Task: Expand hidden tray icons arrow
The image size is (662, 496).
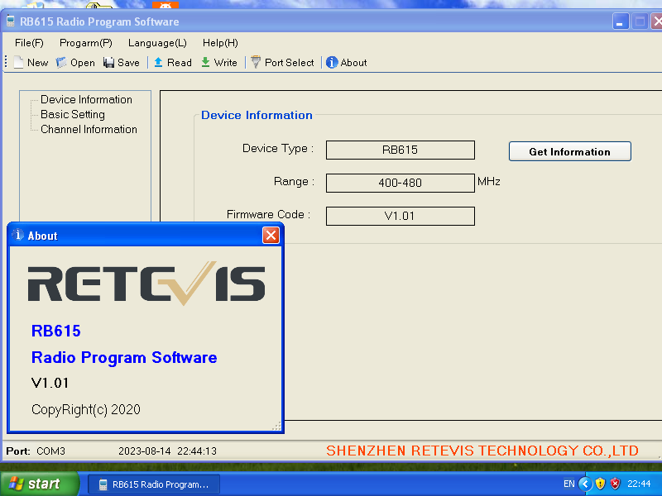Action: point(585,484)
